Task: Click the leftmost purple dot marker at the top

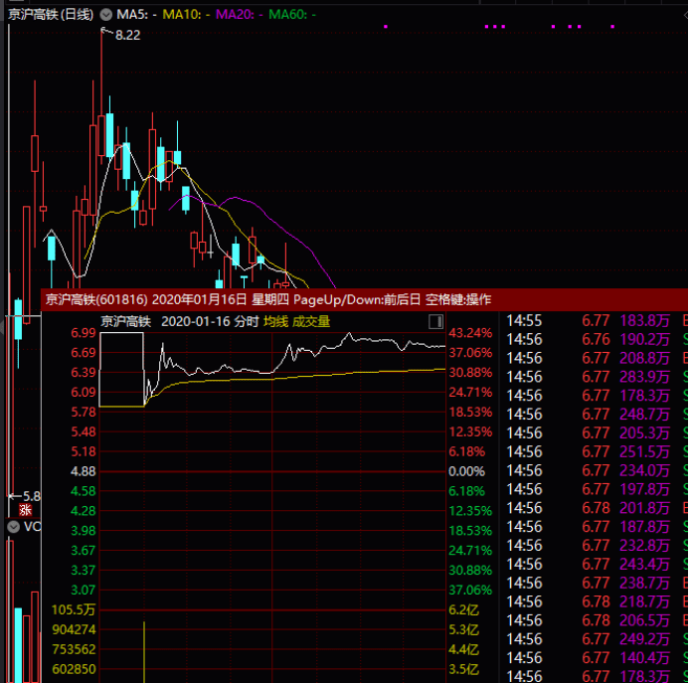Action: point(386,27)
